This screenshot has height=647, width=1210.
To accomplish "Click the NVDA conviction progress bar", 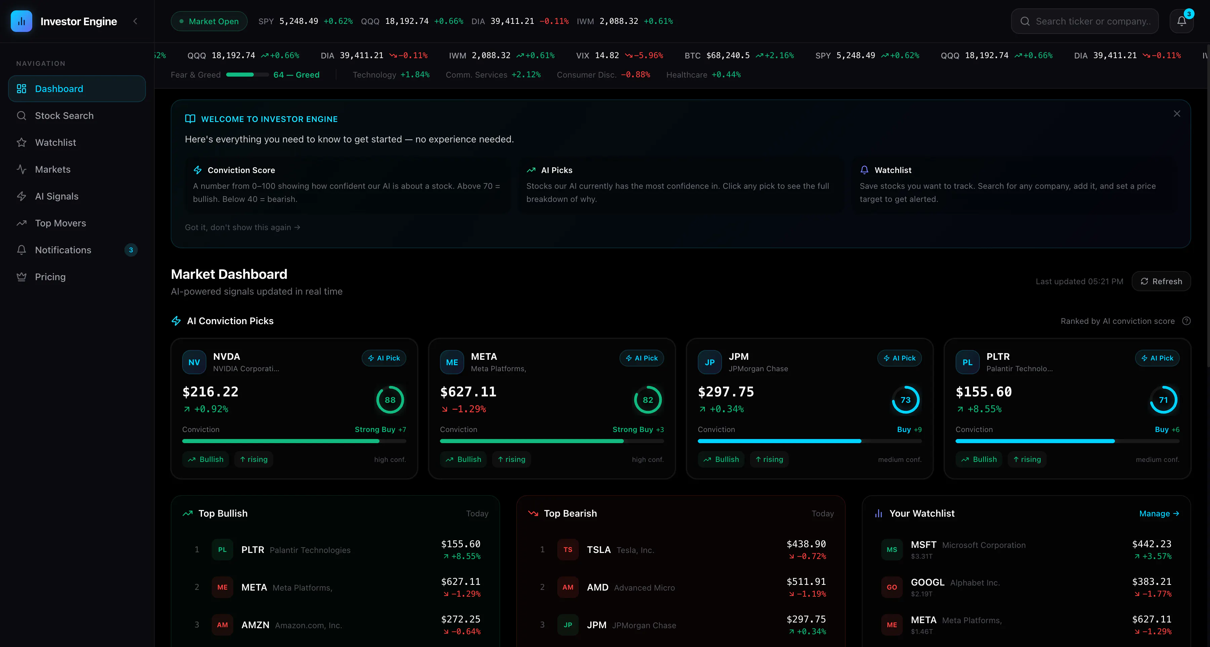I will 294,441.
